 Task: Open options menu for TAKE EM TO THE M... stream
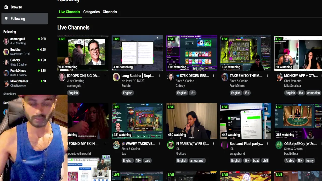tap(268, 76)
